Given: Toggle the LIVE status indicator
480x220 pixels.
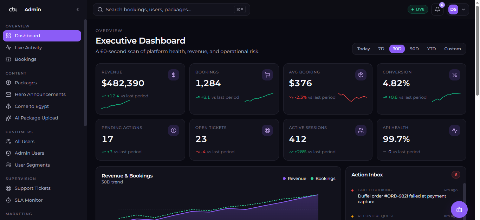Looking at the screenshot, I should [x=418, y=9].
